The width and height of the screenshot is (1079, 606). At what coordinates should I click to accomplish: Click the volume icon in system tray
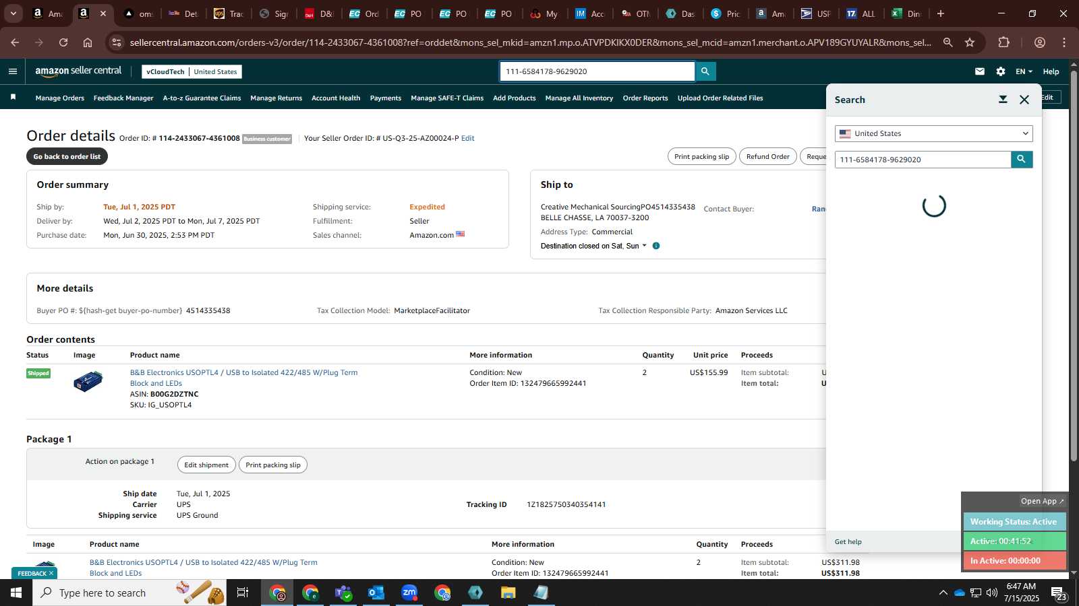[992, 593]
